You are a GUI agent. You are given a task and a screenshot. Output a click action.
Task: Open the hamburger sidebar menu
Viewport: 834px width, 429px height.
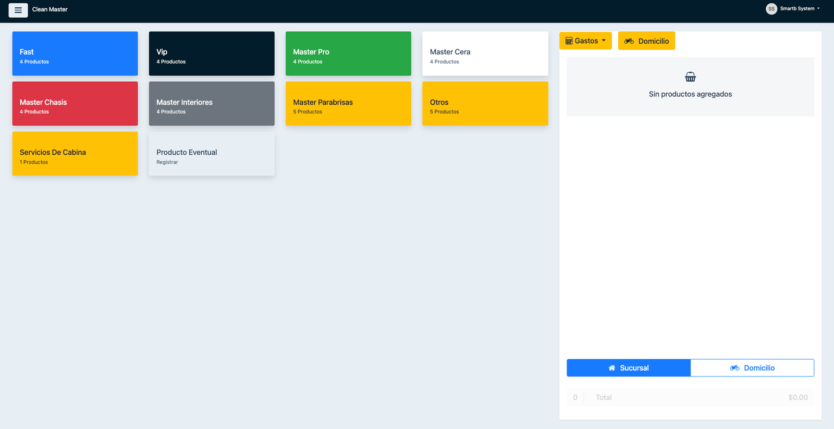click(x=18, y=10)
